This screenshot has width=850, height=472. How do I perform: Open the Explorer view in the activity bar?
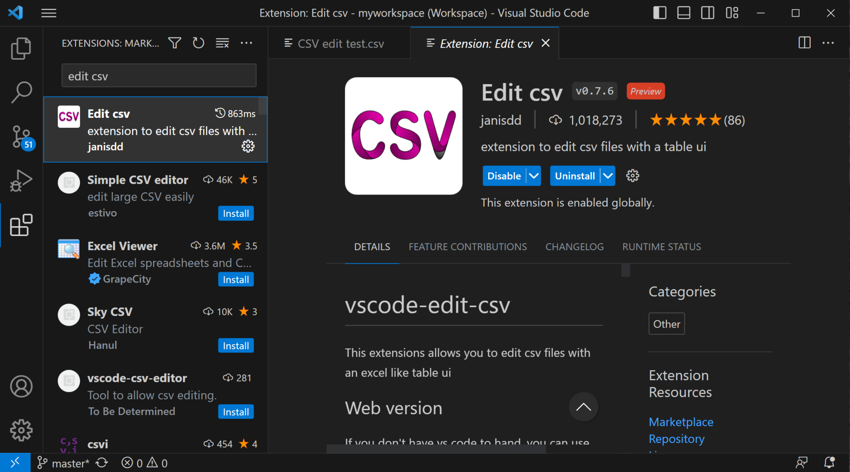coord(21,49)
